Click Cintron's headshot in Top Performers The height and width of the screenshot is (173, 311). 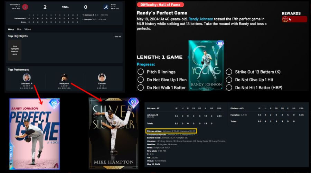102,78
